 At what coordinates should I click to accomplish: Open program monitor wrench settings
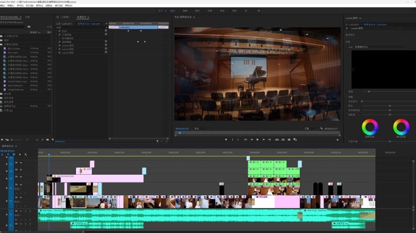322,129
